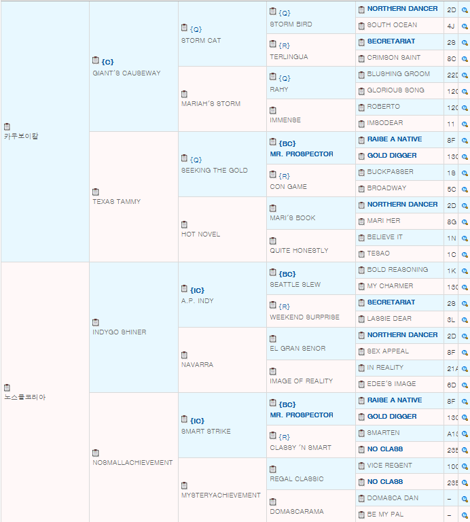
Task: Click the magnifier icon in BE MY PAL row
Action: click(x=465, y=516)
